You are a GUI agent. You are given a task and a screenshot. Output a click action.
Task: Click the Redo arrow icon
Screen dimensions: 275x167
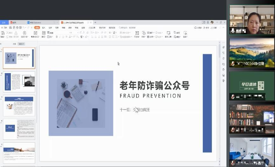coord(28,28)
